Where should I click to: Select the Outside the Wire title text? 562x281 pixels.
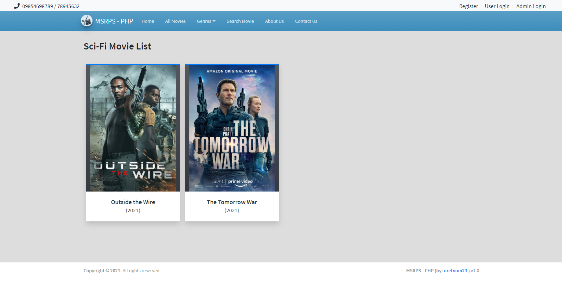click(133, 202)
